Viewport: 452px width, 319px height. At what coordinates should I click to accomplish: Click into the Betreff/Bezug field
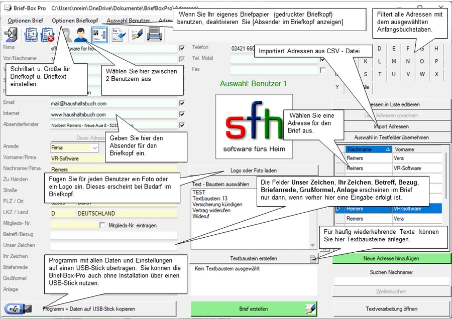(114, 236)
